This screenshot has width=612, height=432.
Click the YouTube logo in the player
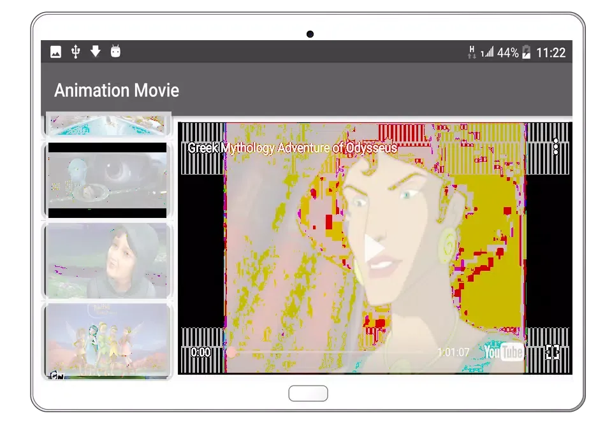pyautogui.click(x=504, y=352)
